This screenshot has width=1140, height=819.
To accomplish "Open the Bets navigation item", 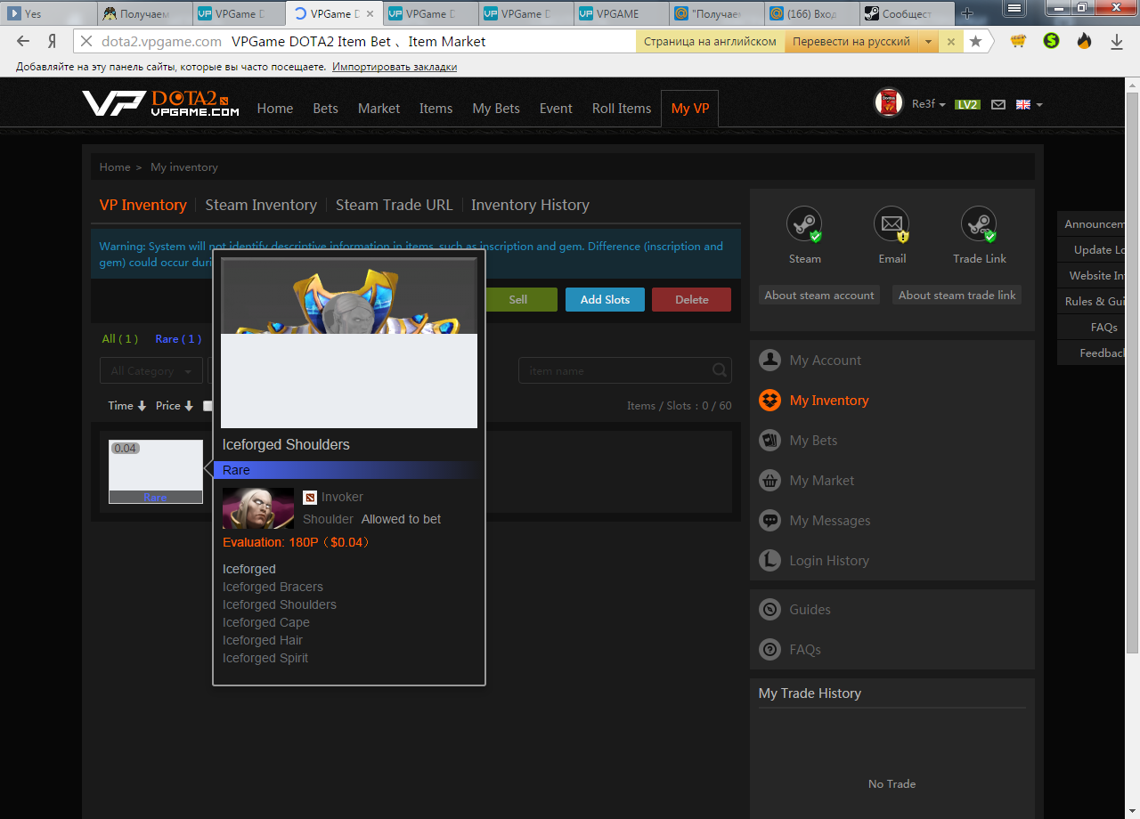I will (x=326, y=109).
